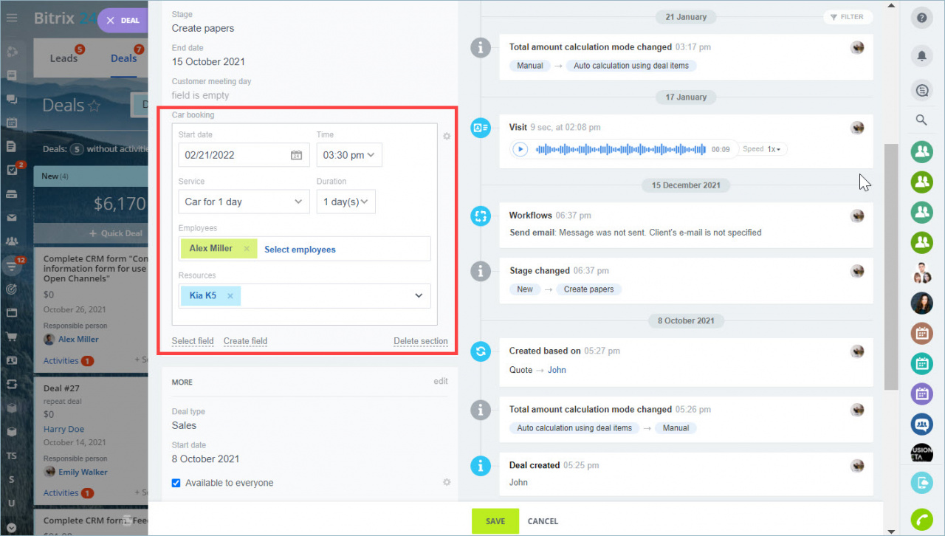Click the Created based on timeline icon
This screenshot has width=945, height=536.
coord(481,351)
